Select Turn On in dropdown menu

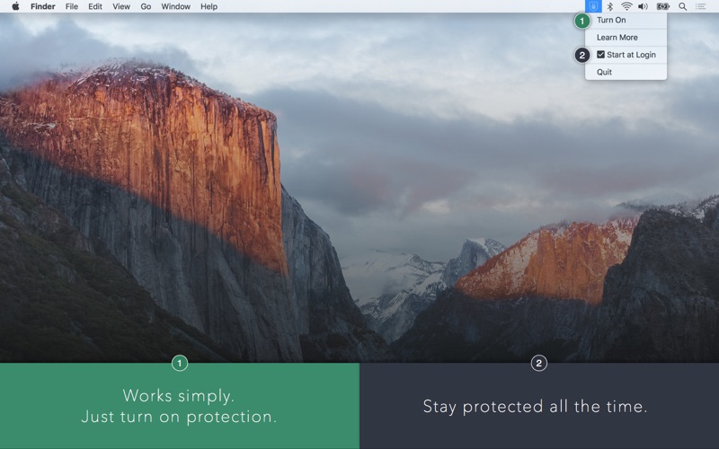tap(626, 20)
